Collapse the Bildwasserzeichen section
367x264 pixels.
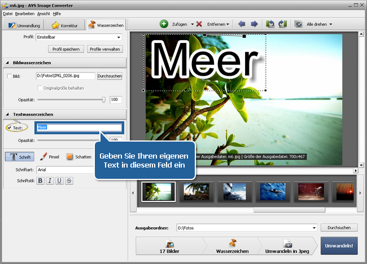(x=7, y=63)
